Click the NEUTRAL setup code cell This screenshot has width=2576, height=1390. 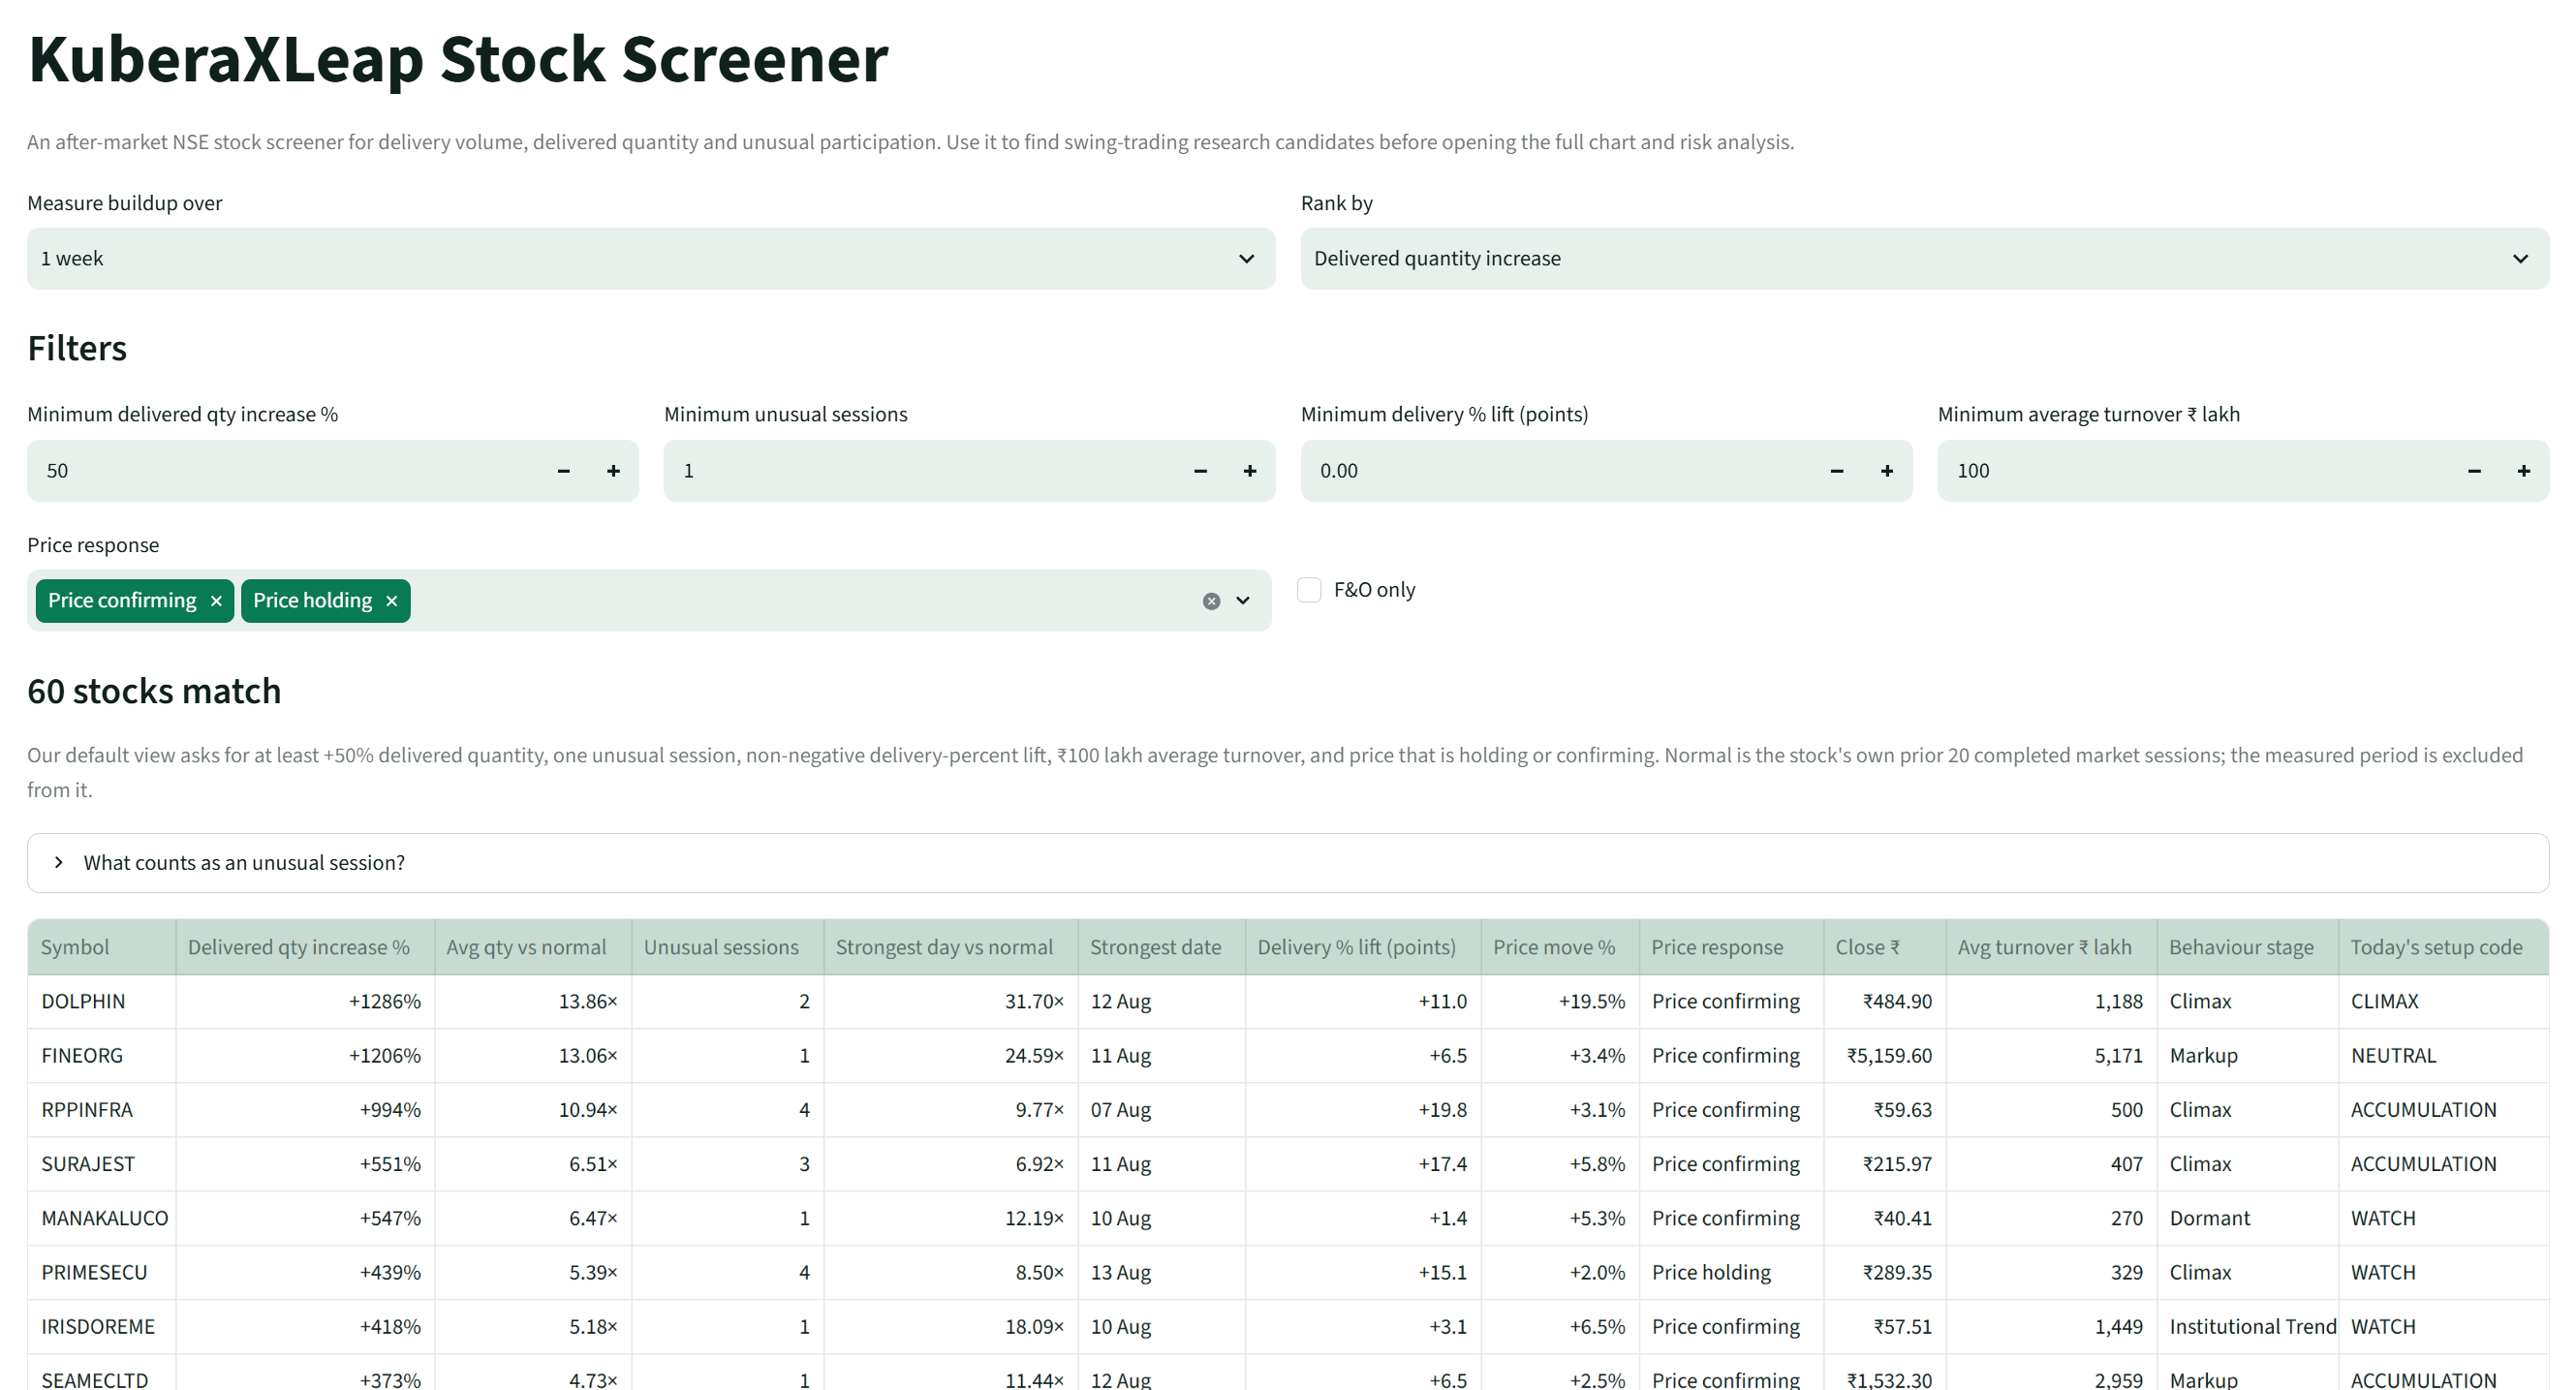click(2443, 1055)
